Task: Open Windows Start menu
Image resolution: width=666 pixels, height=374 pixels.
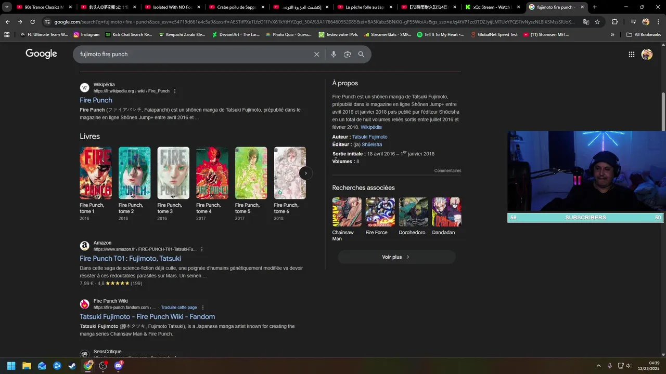Action: click(11, 366)
